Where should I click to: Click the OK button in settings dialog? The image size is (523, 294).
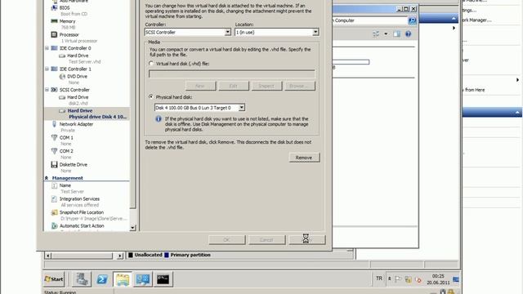pos(227,239)
